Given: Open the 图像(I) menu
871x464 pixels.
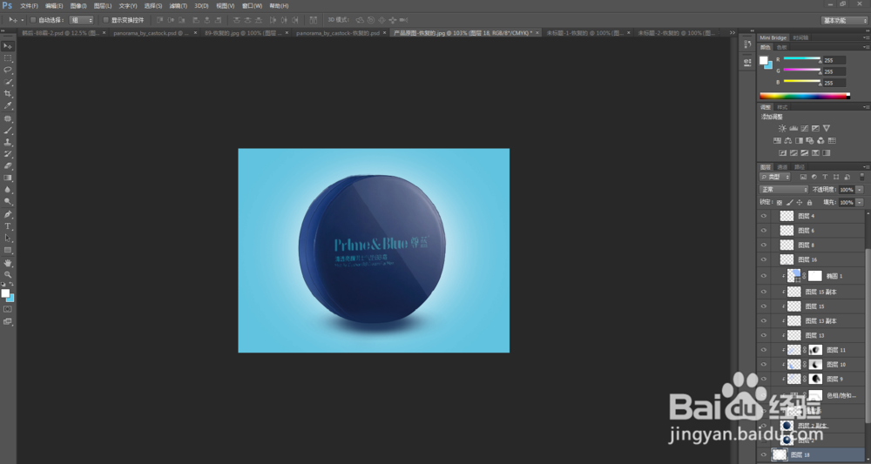Looking at the screenshot, I should pyautogui.click(x=78, y=5).
